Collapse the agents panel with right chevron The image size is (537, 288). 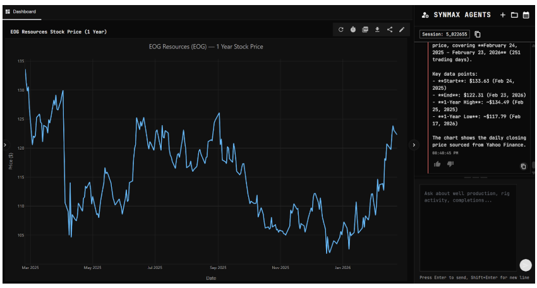[x=414, y=145]
